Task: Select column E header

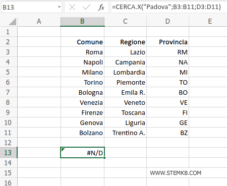Action: (208, 22)
